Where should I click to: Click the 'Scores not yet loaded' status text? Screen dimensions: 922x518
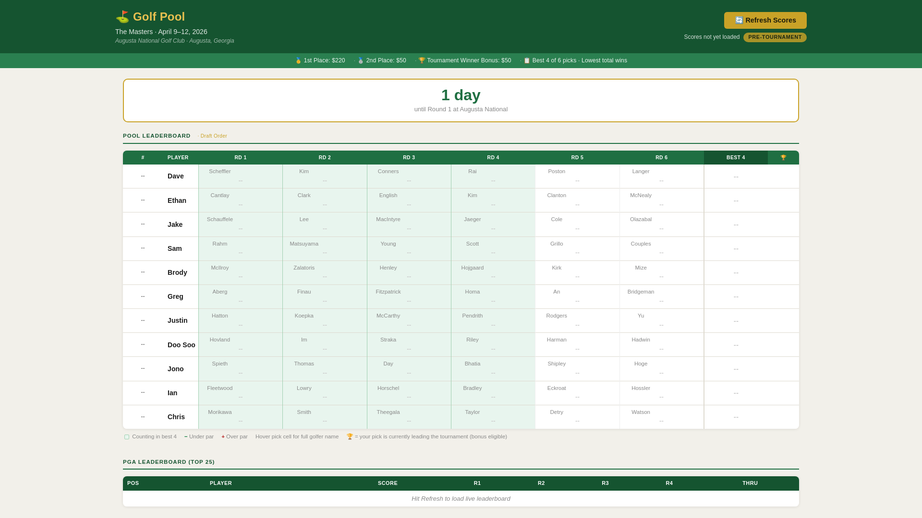click(x=712, y=37)
